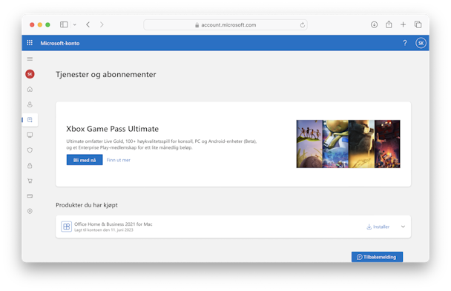
Task: Open the SK account avatar in header
Action: coord(421,43)
